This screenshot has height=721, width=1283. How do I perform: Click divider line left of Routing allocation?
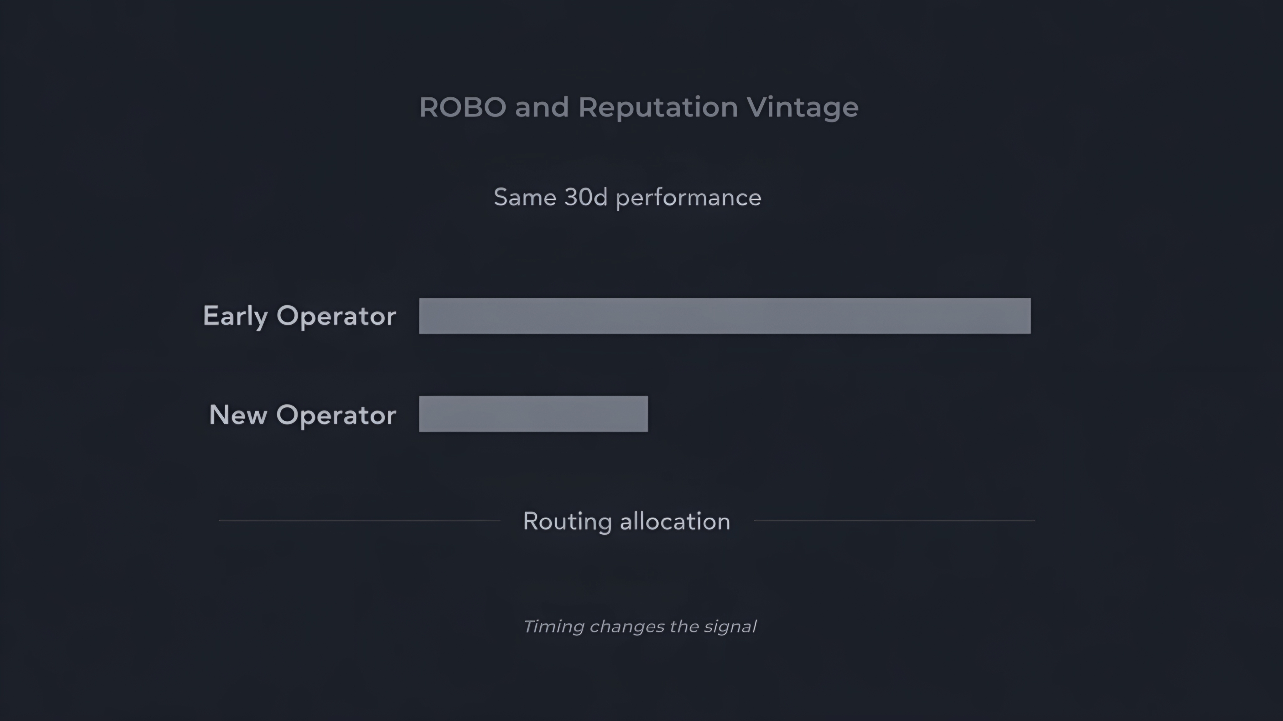(x=359, y=521)
